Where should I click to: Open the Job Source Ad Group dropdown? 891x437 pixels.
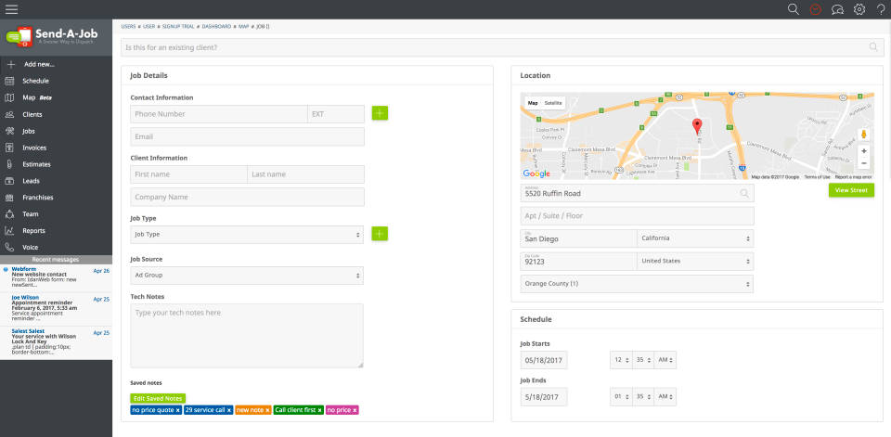(247, 276)
